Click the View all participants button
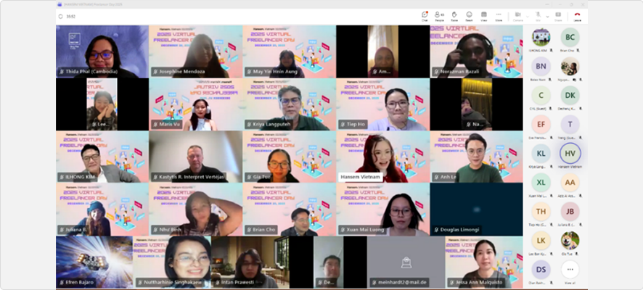Image resolution: width=643 pixels, height=290 pixels. click(570, 270)
